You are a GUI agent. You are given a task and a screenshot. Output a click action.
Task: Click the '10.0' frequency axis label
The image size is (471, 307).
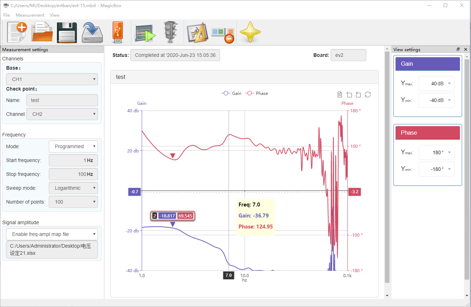tap(245, 276)
